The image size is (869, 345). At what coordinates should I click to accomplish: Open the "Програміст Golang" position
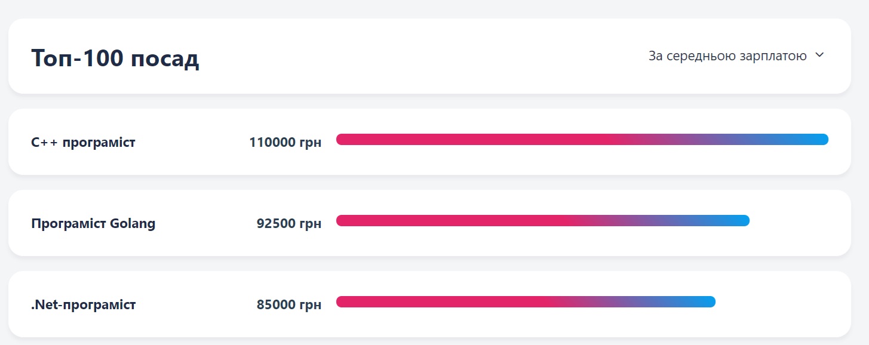(93, 224)
